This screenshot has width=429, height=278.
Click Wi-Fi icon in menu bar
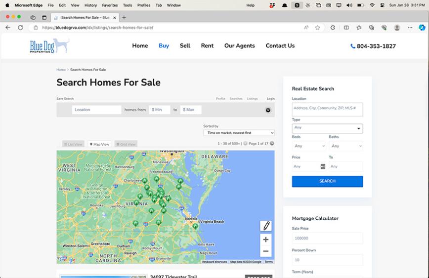coord(372,5)
